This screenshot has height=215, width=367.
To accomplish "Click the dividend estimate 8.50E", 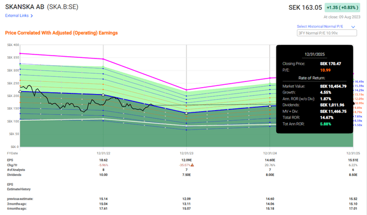I will click(x=353, y=175).
